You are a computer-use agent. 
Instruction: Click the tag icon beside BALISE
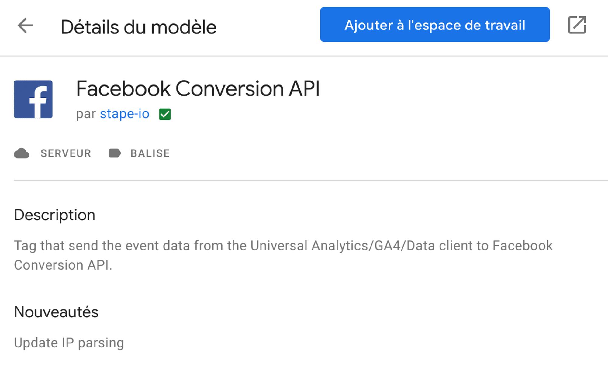coord(115,153)
